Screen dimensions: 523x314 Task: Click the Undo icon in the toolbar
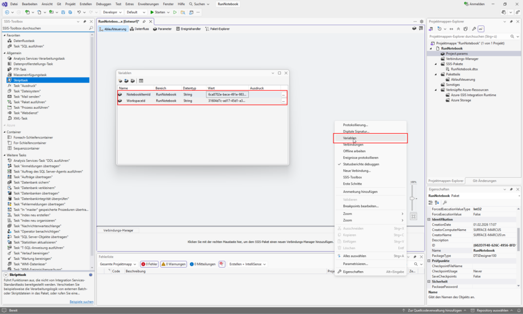click(79, 12)
